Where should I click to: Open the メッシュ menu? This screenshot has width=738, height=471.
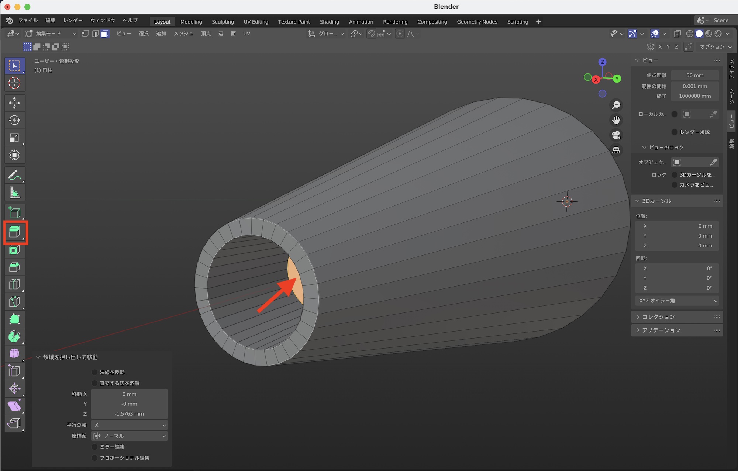coord(183,34)
